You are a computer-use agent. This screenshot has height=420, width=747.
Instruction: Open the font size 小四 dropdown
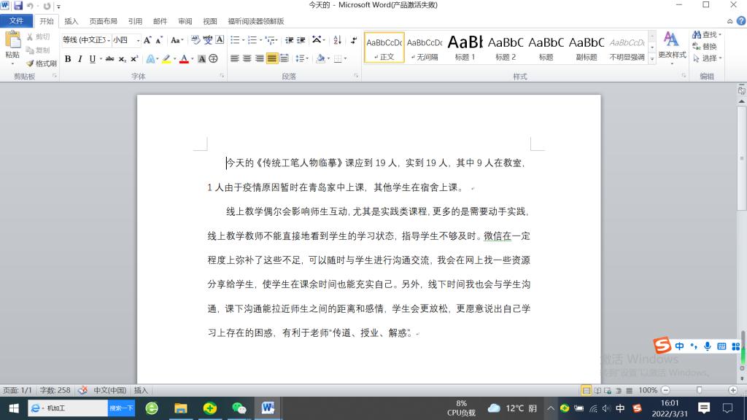click(138, 40)
